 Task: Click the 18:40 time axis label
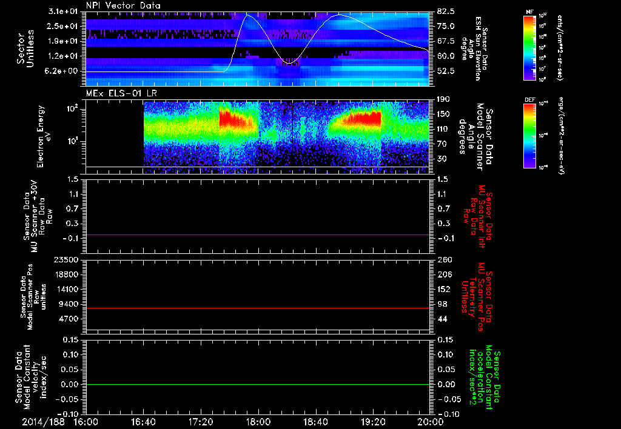[x=315, y=422]
